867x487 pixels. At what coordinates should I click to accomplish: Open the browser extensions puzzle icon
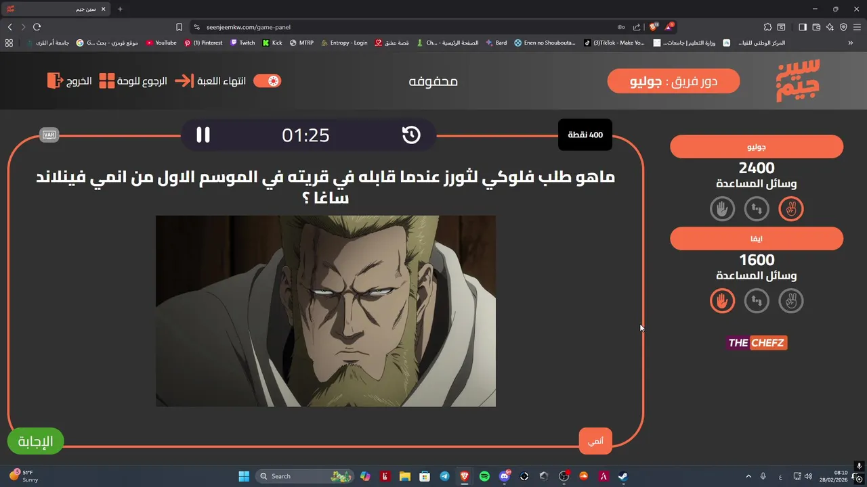pos(767,27)
